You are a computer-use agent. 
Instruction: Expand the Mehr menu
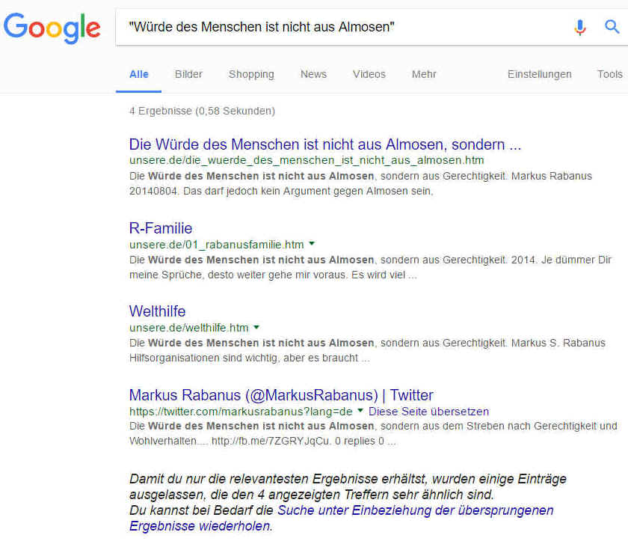[424, 74]
